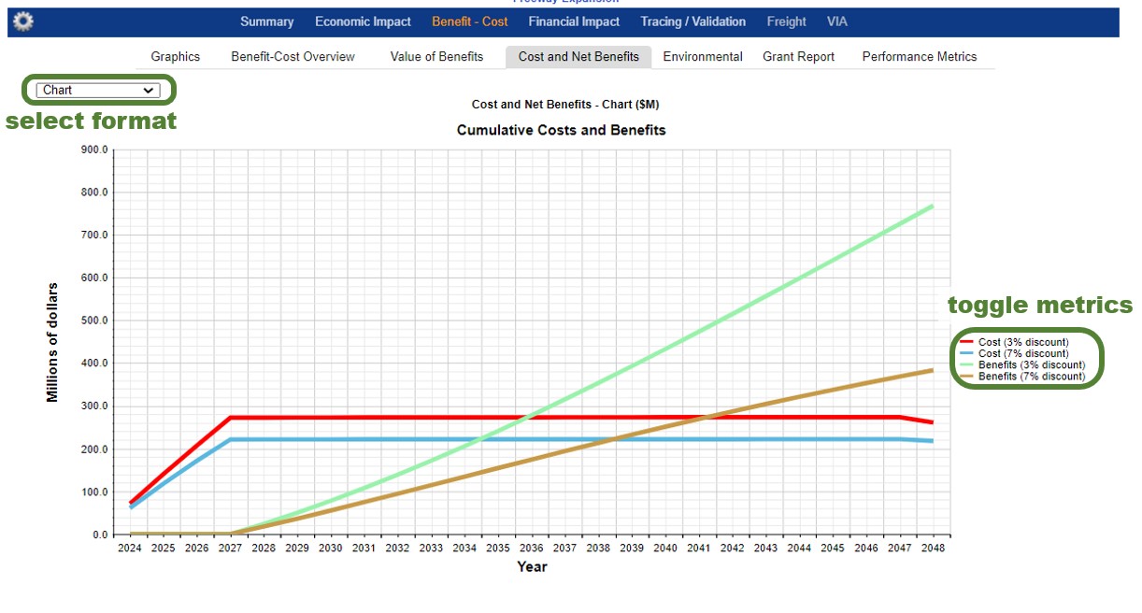Open the Performance Metrics tab
1142x613 pixels.
click(x=919, y=57)
